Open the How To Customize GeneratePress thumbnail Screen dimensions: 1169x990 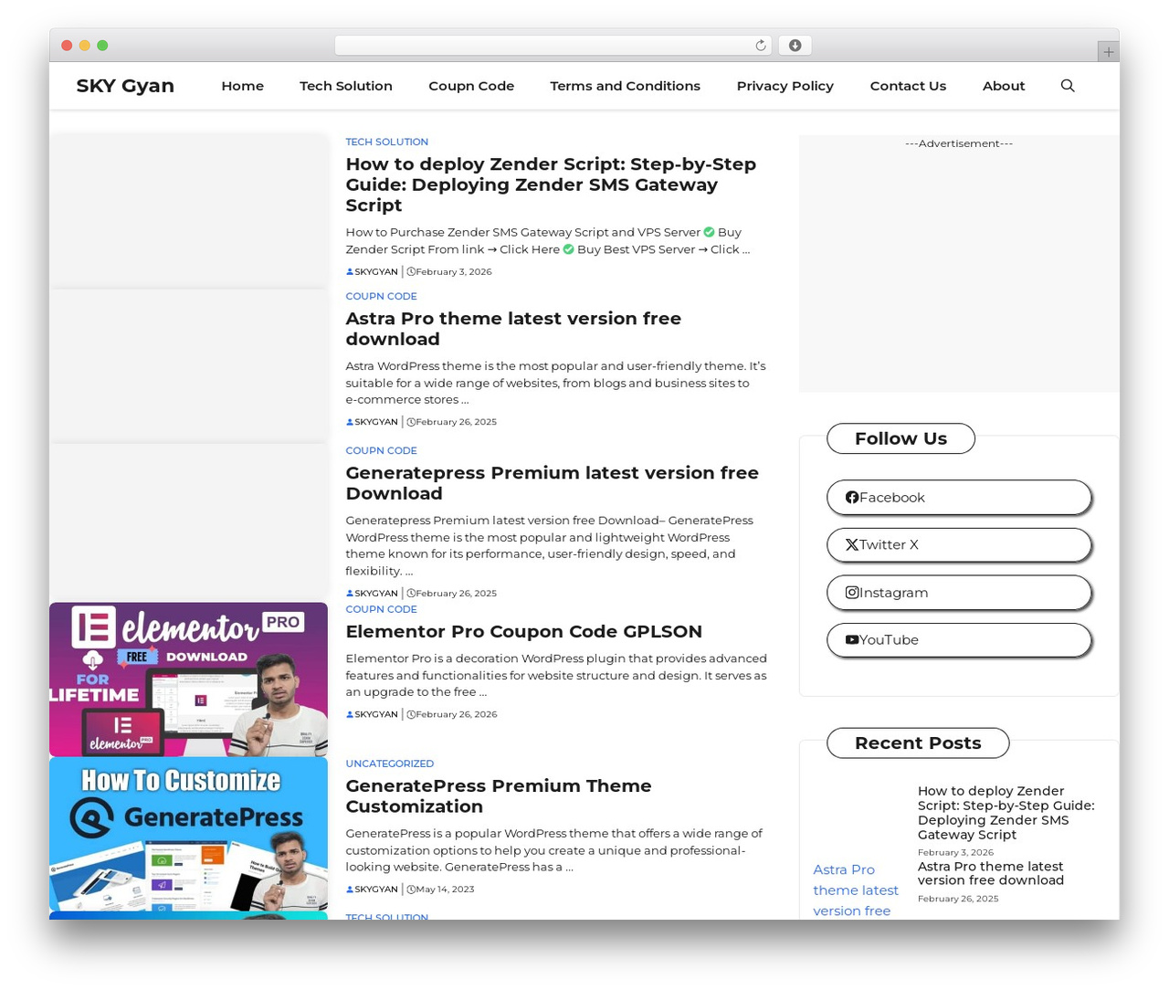coord(188,834)
